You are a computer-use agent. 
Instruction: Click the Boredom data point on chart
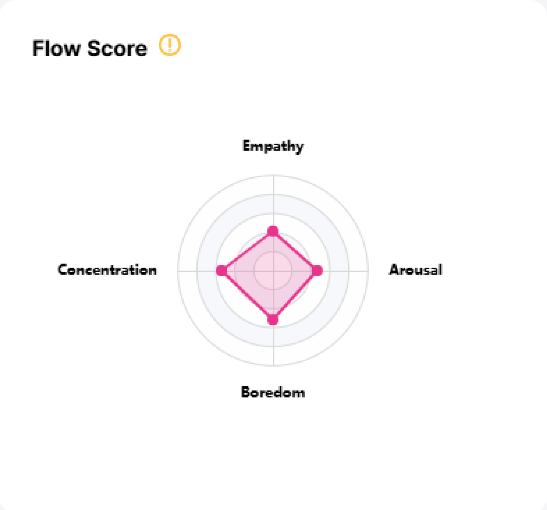[x=273, y=319]
